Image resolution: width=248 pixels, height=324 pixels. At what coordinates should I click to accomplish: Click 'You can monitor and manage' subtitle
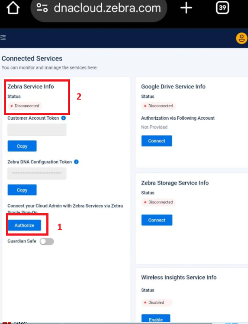click(x=49, y=67)
